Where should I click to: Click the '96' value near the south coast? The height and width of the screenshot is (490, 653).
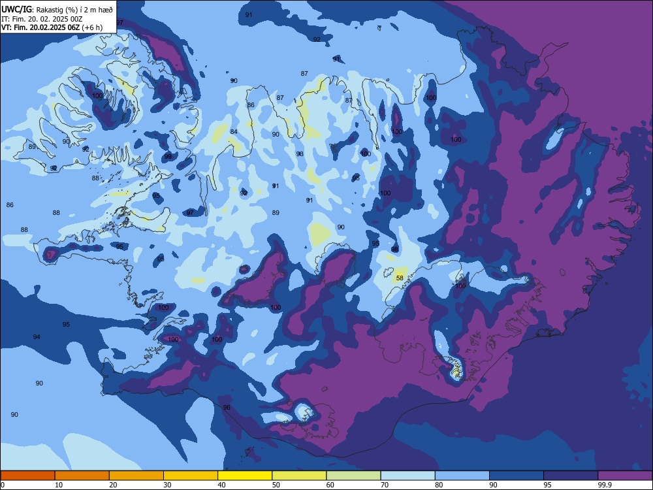pyautogui.click(x=227, y=407)
